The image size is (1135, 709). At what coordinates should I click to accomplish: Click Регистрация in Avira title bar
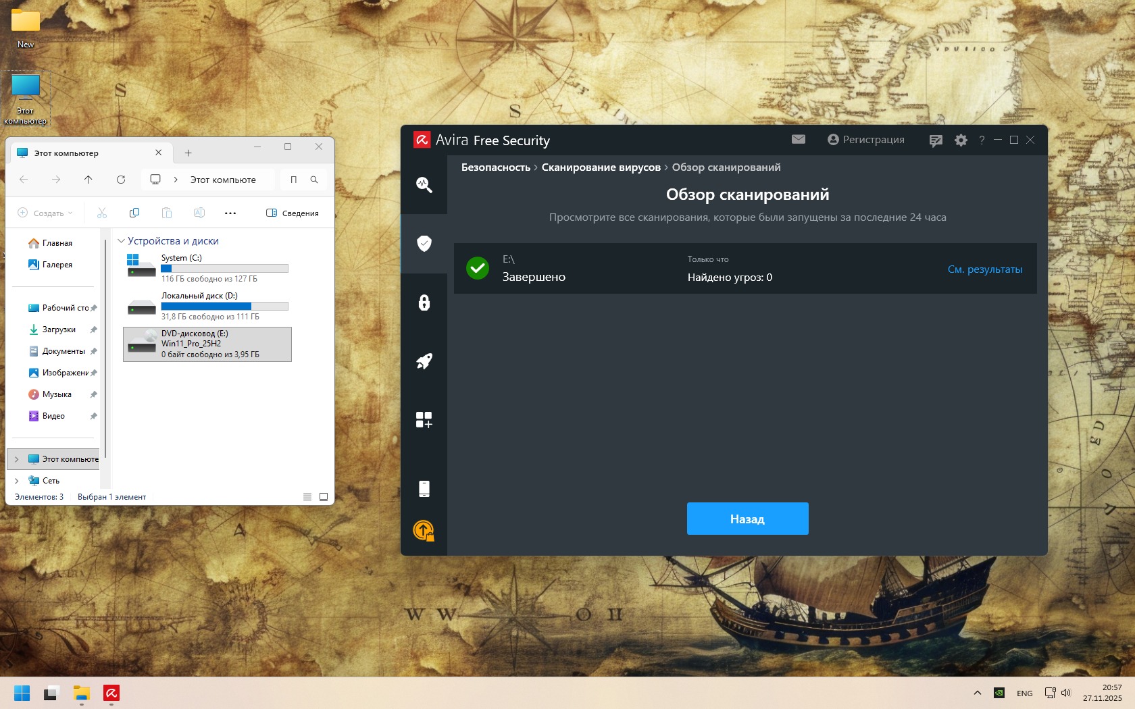click(866, 140)
